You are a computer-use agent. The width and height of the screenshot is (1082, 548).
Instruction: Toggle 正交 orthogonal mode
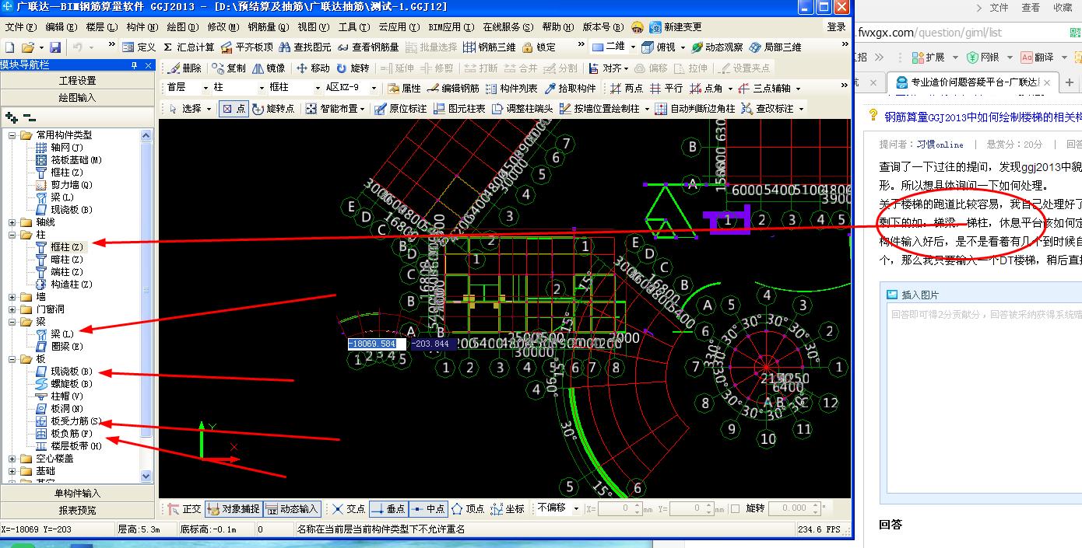(184, 509)
